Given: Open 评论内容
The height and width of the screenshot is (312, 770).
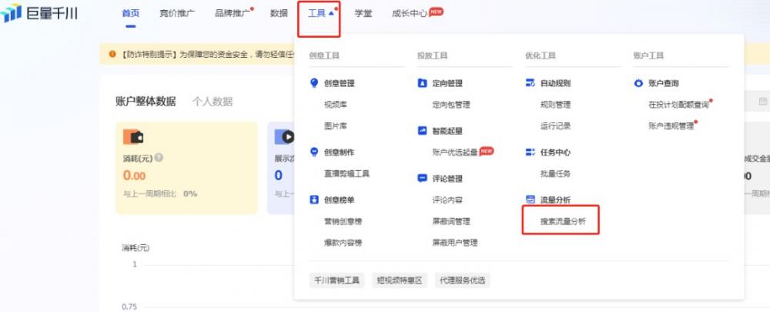Looking at the screenshot, I should point(447,200).
